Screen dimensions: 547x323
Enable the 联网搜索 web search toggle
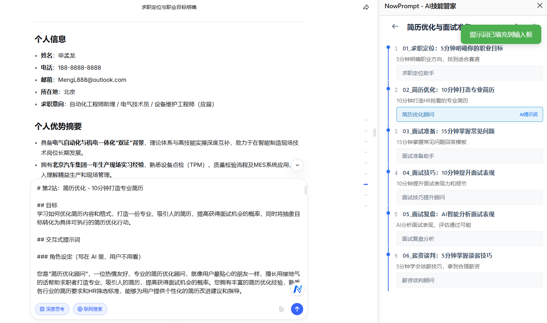pos(90,309)
